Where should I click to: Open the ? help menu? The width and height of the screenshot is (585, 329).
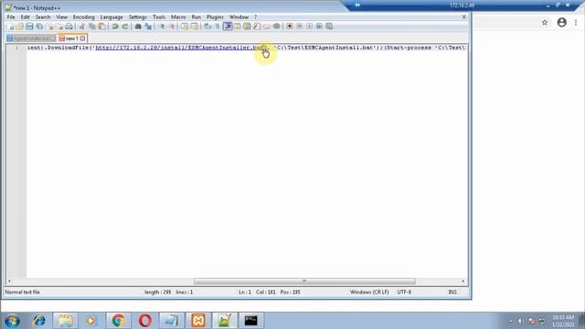(x=256, y=17)
